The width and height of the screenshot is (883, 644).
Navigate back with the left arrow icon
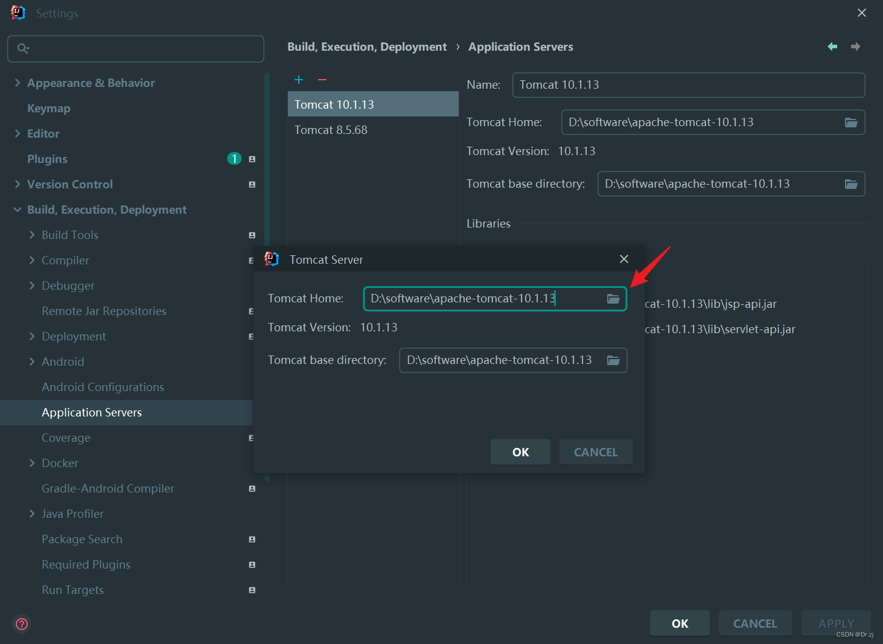(832, 46)
